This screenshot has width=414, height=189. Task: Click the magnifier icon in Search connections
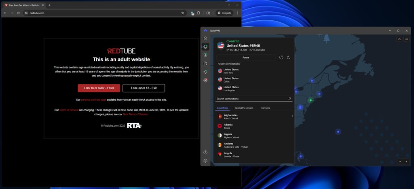(x=289, y=99)
